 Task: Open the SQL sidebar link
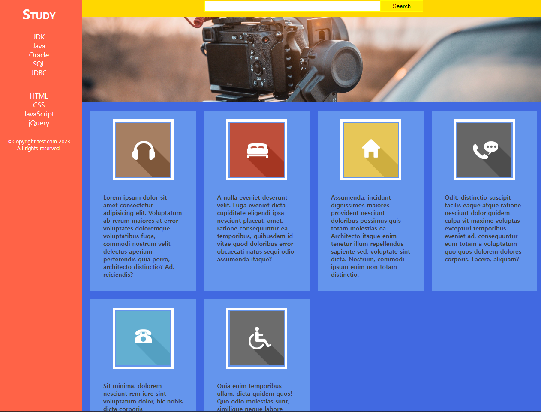39,64
